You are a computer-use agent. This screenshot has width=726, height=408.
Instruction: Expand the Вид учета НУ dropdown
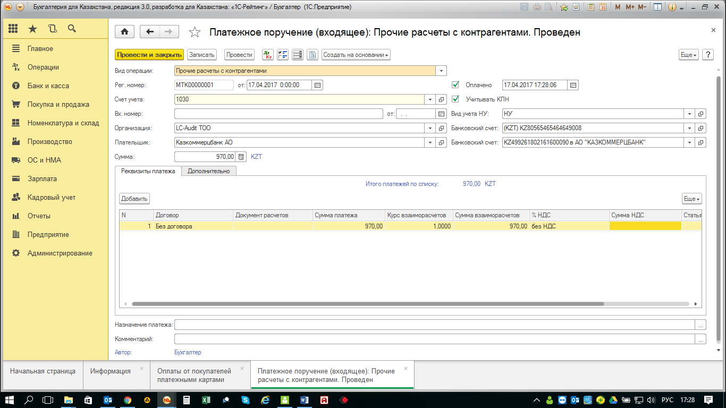pyautogui.click(x=690, y=114)
